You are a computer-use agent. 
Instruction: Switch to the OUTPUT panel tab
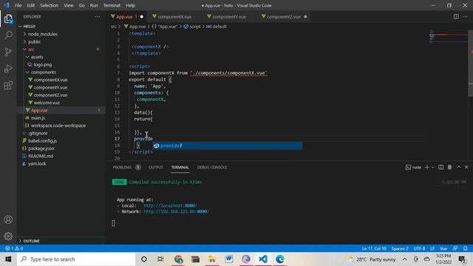pos(156,168)
